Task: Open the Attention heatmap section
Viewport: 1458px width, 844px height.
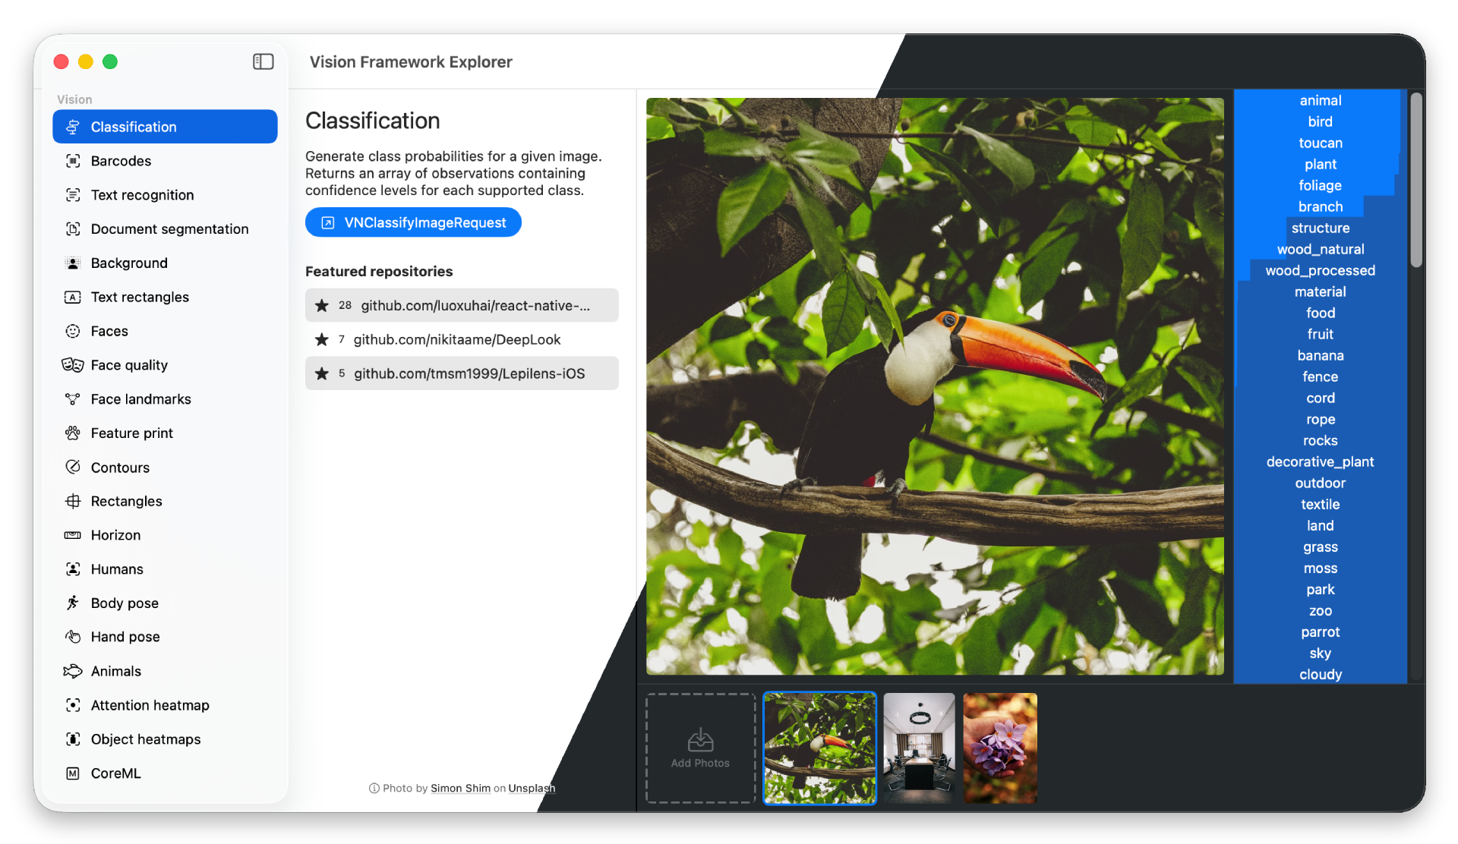Action: tap(150, 705)
